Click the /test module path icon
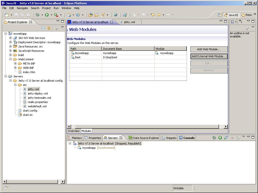 tap(72, 57)
